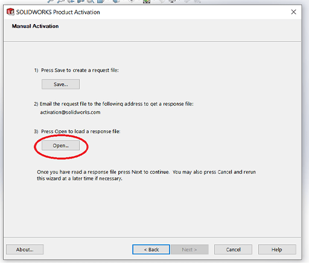The width and height of the screenshot is (309, 264).
Task: Click the colored scene icon in background toolbar
Action: click(x=147, y=1)
